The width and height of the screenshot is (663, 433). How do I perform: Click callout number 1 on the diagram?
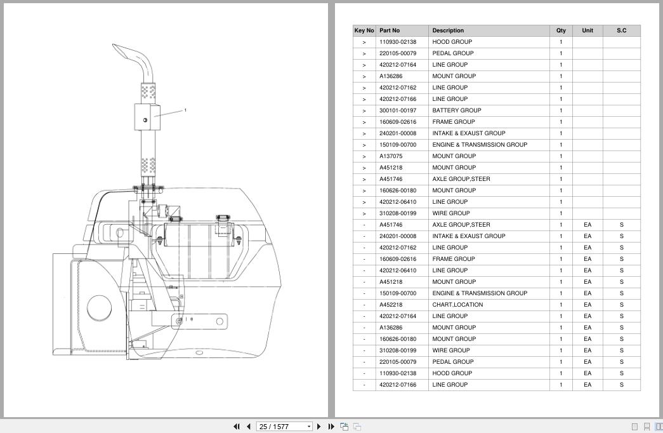[185, 110]
